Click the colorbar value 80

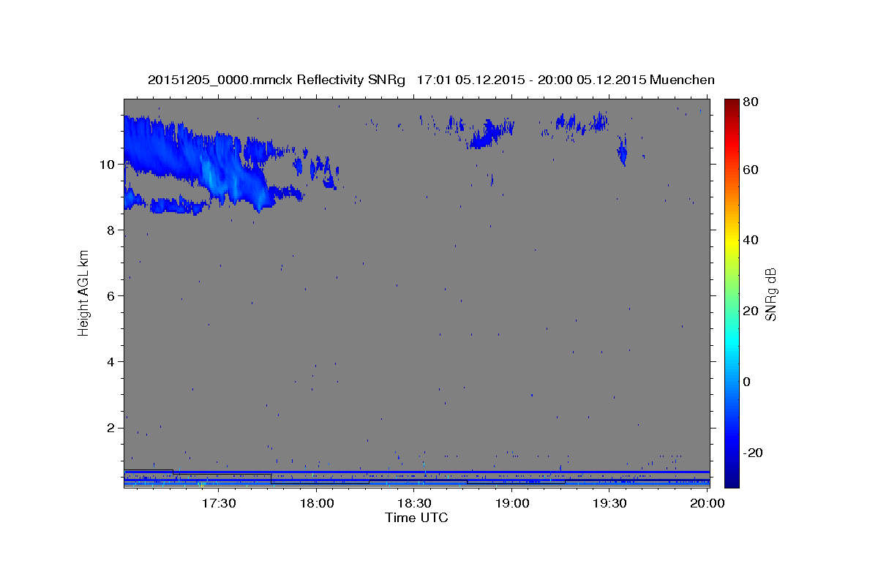[x=752, y=102]
